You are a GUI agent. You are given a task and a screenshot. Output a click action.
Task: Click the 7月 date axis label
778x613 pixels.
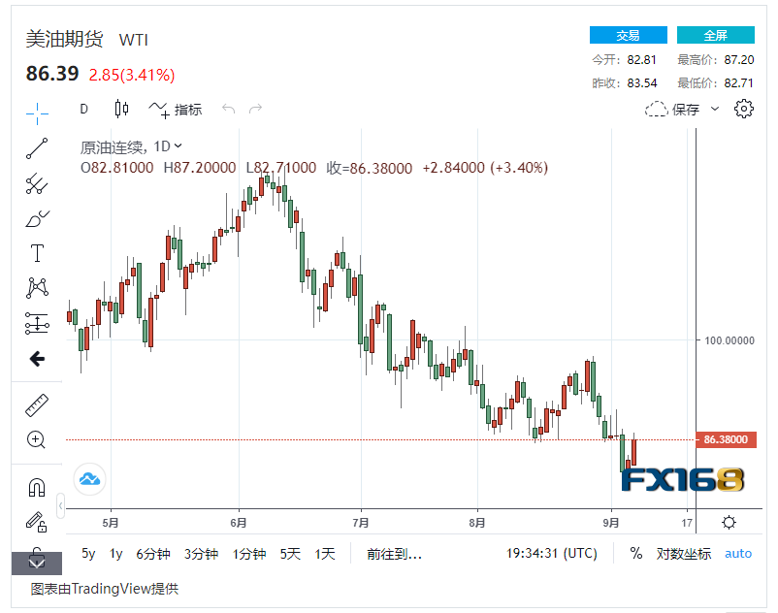tap(361, 523)
